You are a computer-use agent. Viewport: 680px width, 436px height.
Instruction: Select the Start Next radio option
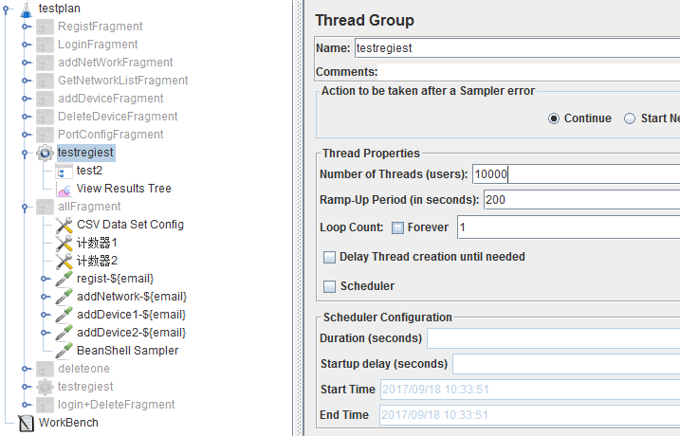pyautogui.click(x=630, y=118)
